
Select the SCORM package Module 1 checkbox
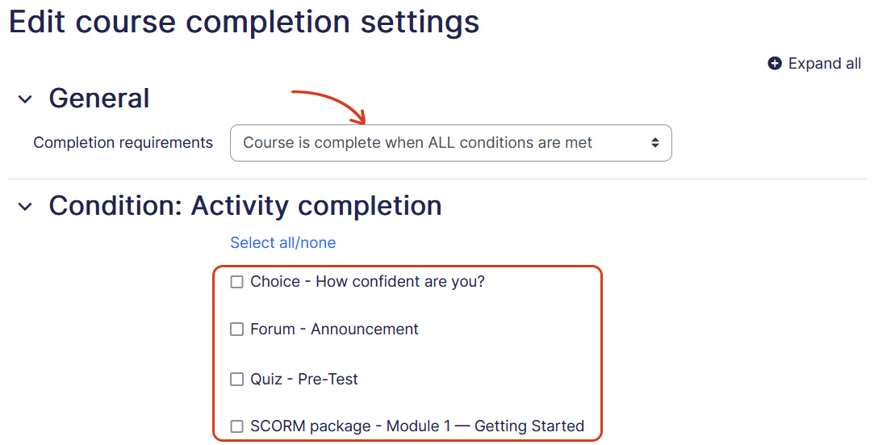[x=236, y=426]
